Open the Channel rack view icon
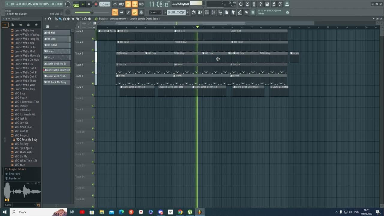The image size is (384, 216). point(207,12)
